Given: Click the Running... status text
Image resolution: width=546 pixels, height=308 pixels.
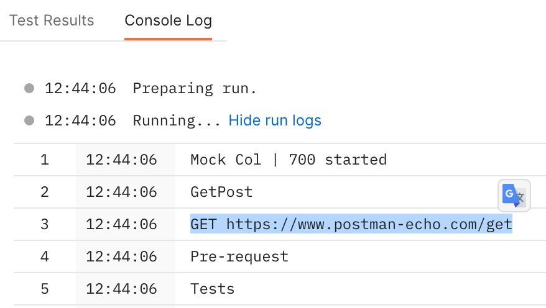Looking at the screenshot, I should pos(177,120).
